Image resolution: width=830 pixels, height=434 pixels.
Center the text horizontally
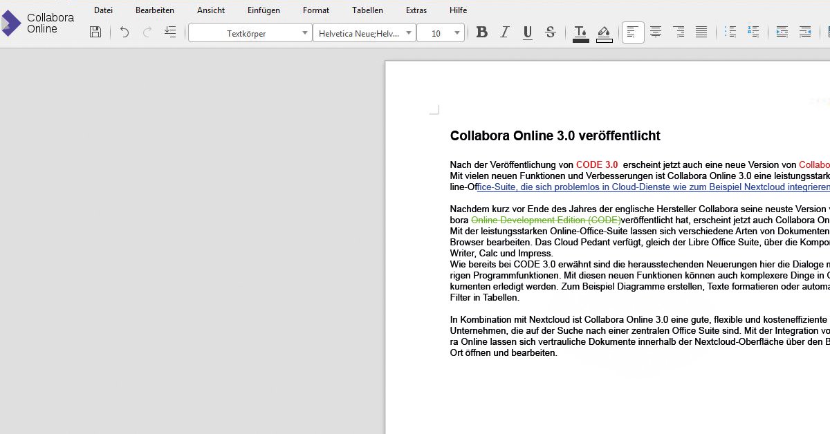656,32
